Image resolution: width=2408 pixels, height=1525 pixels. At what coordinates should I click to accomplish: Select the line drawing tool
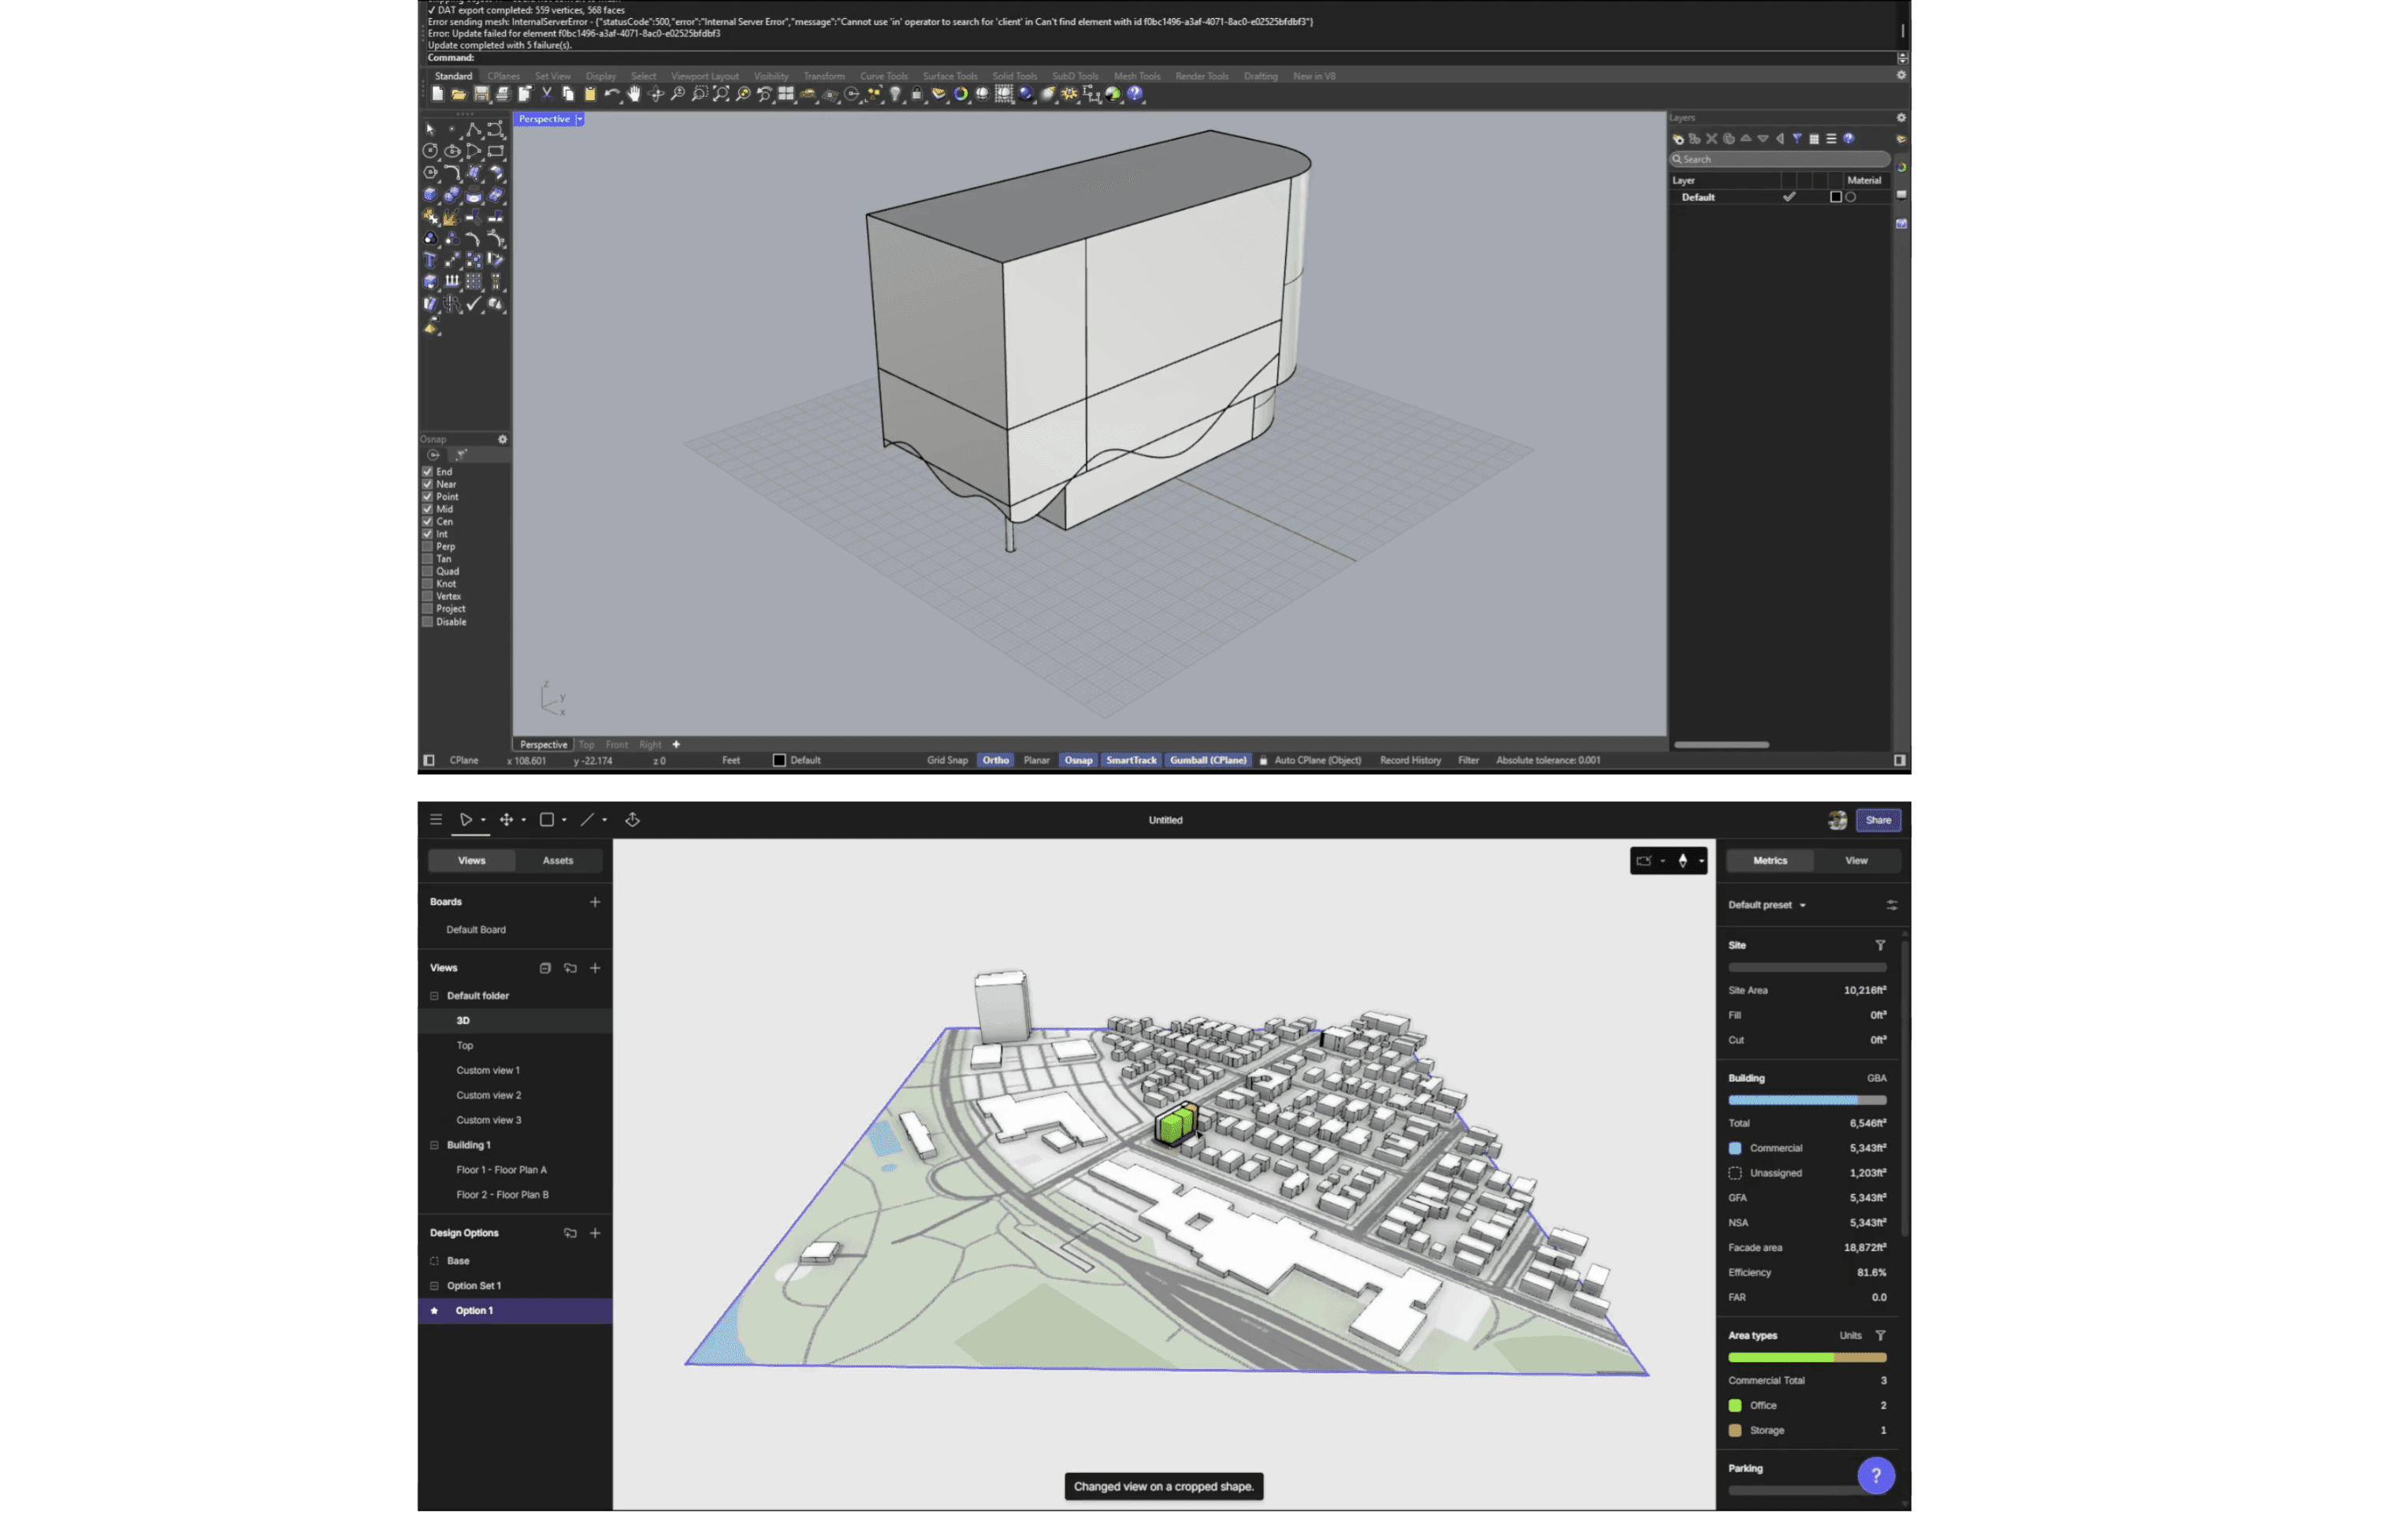click(587, 820)
